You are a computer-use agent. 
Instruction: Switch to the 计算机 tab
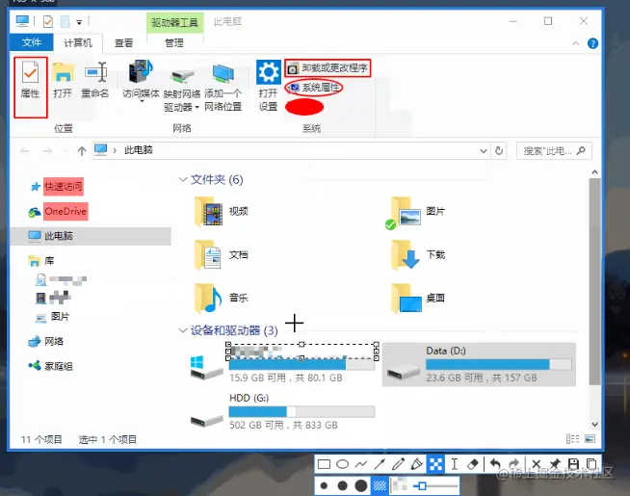point(78,43)
